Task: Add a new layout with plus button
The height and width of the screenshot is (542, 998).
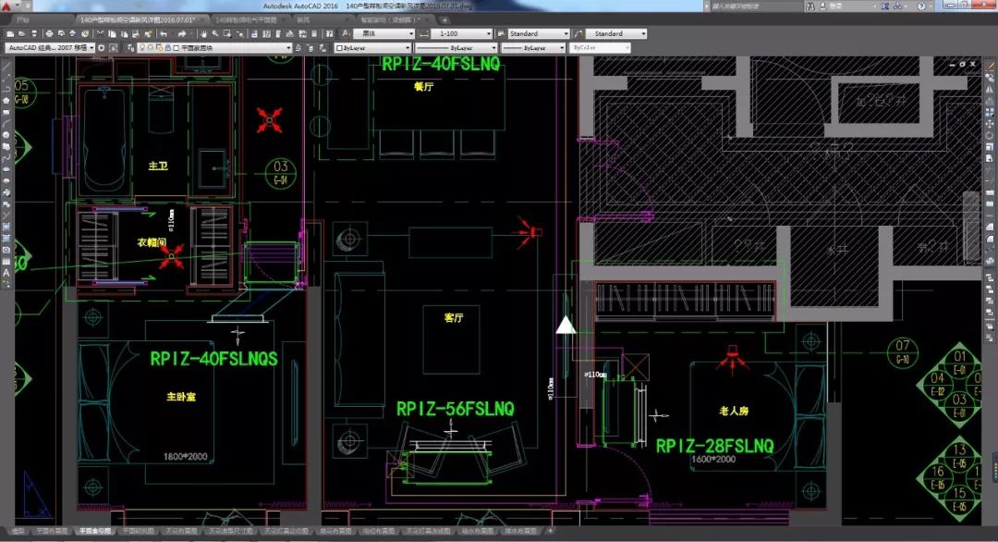Action: [x=551, y=531]
